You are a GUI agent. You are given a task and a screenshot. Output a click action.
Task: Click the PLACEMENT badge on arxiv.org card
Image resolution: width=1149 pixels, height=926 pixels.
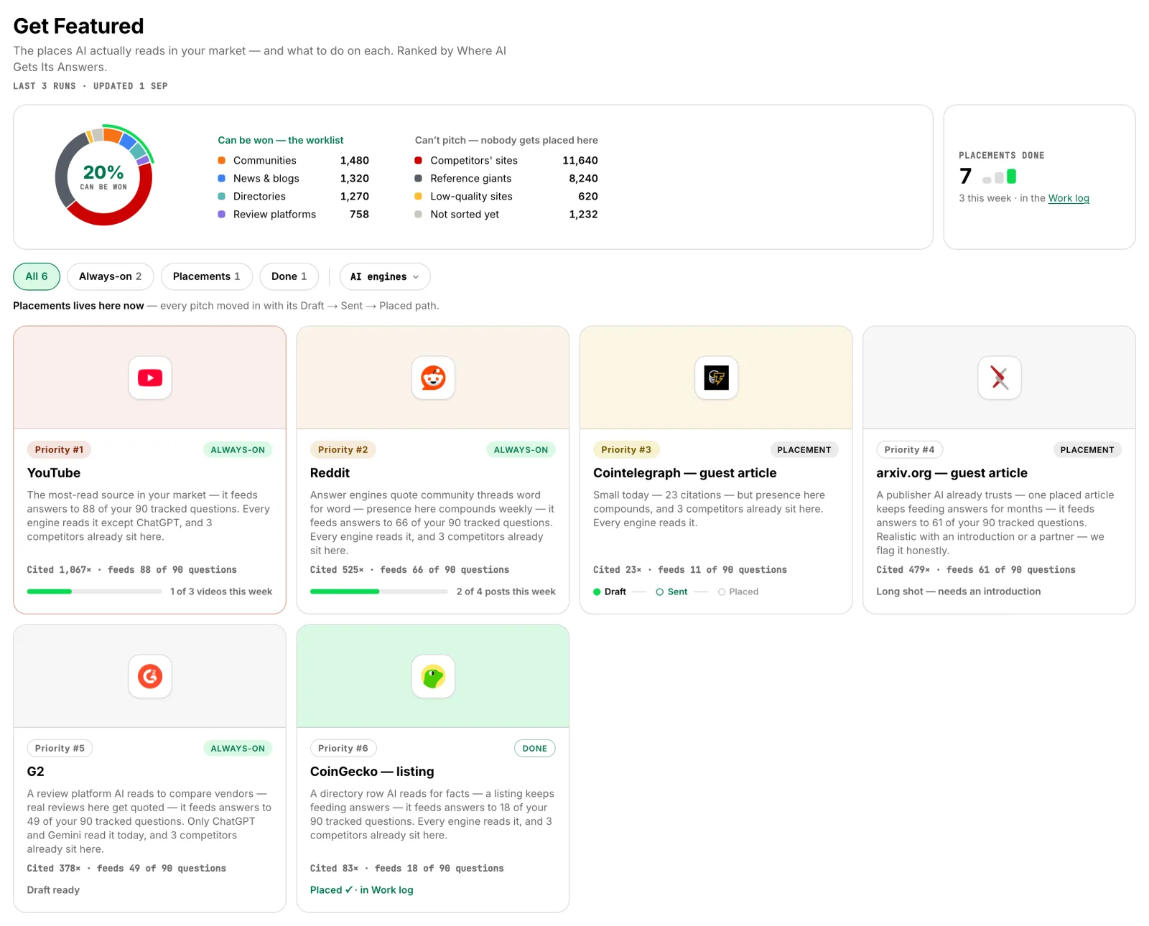[x=1087, y=450]
